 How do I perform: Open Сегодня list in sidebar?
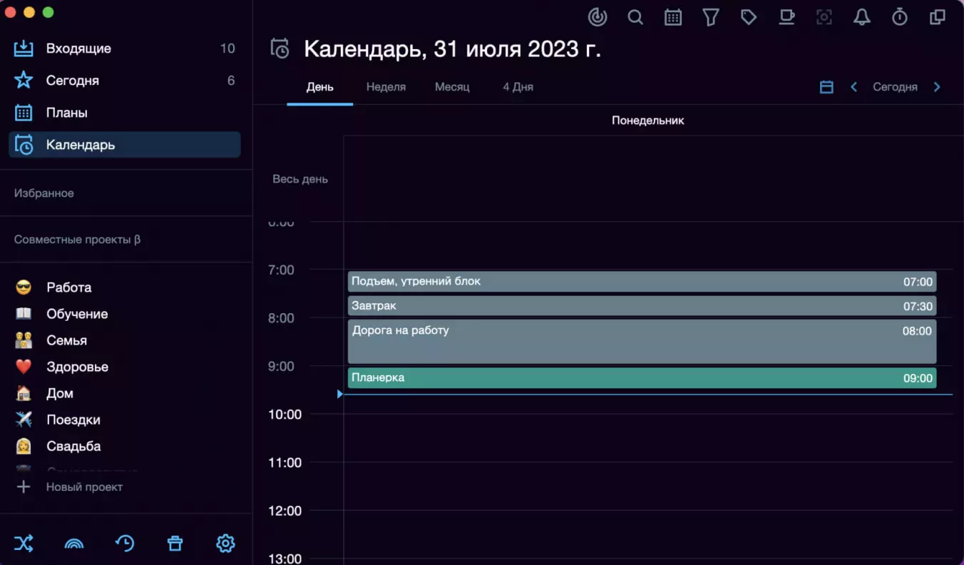pyautogui.click(x=125, y=81)
